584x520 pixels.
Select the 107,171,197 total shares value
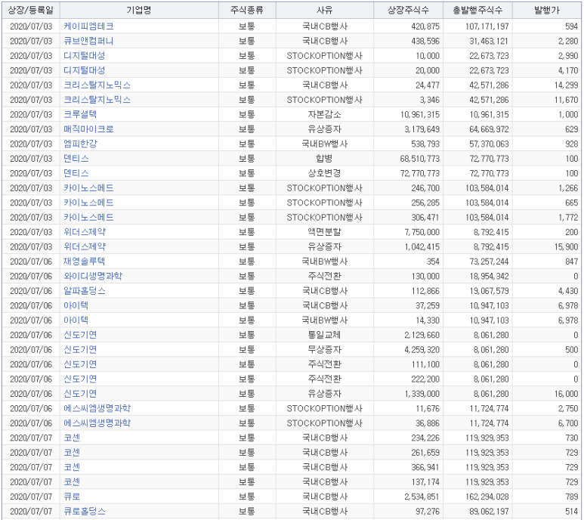[487, 26]
